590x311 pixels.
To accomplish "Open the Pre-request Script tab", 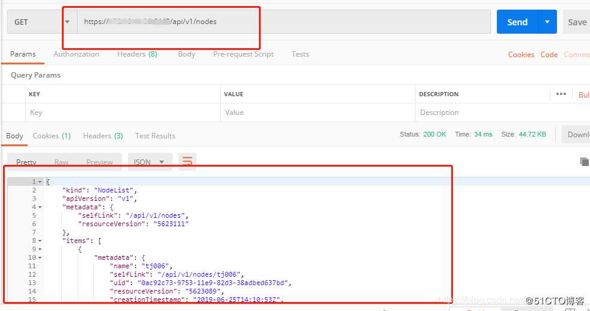I will click(x=243, y=54).
